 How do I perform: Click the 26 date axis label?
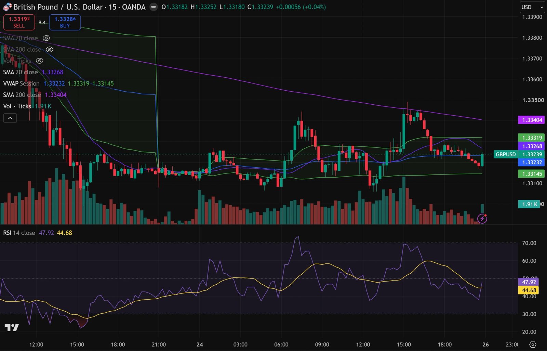click(485, 344)
